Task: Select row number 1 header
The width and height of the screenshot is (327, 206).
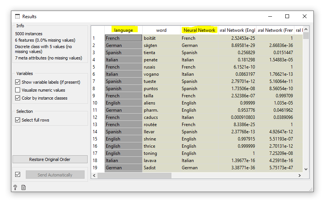Action: pyautogui.click(x=98, y=38)
